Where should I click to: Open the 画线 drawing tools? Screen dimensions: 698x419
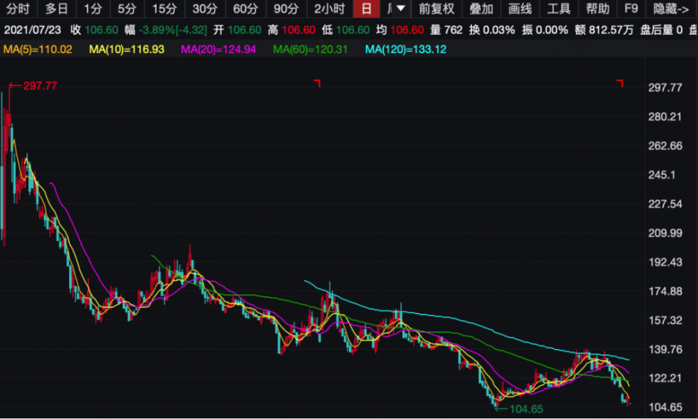pyautogui.click(x=520, y=8)
